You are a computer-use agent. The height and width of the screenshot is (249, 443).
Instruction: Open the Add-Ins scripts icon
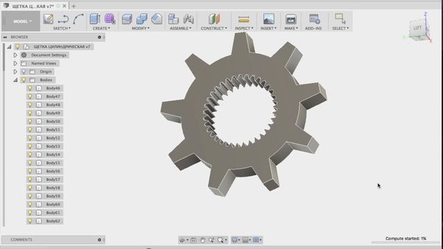point(314,19)
